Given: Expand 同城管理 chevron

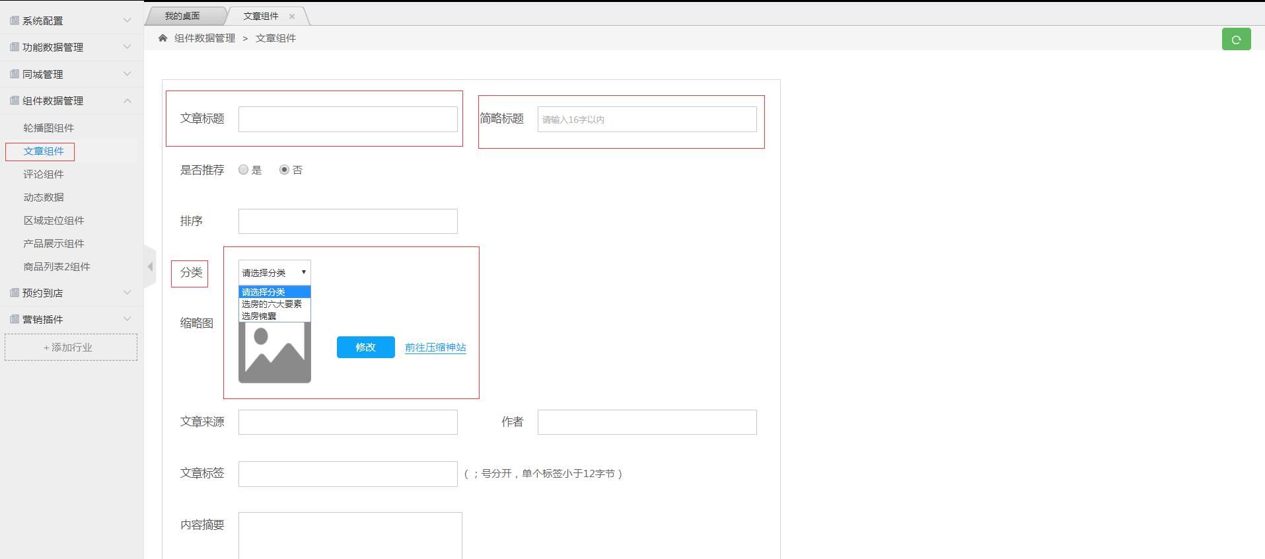Looking at the screenshot, I should click(127, 74).
